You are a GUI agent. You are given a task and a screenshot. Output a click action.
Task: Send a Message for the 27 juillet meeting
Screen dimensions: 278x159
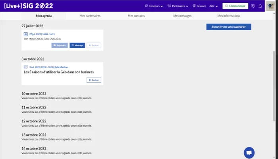pyautogui.click(x=77, y=45)
